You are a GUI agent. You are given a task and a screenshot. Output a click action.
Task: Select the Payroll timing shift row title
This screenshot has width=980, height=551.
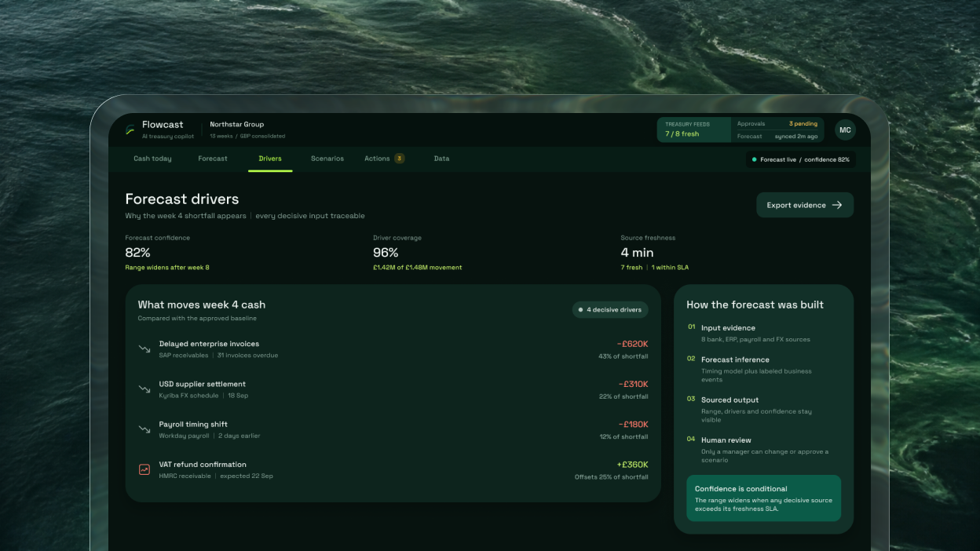(193, 424)
